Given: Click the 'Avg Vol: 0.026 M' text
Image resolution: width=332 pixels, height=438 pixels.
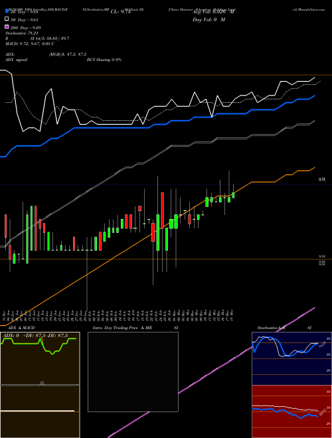Looking at the screenshot, I should point(213,12).
